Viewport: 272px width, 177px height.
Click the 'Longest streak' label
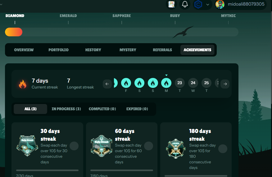pyautogui.click(x=80, y=87)
